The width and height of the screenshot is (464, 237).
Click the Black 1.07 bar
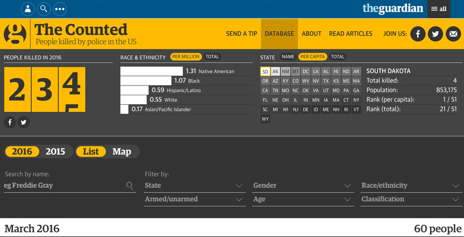coord(146,81)
